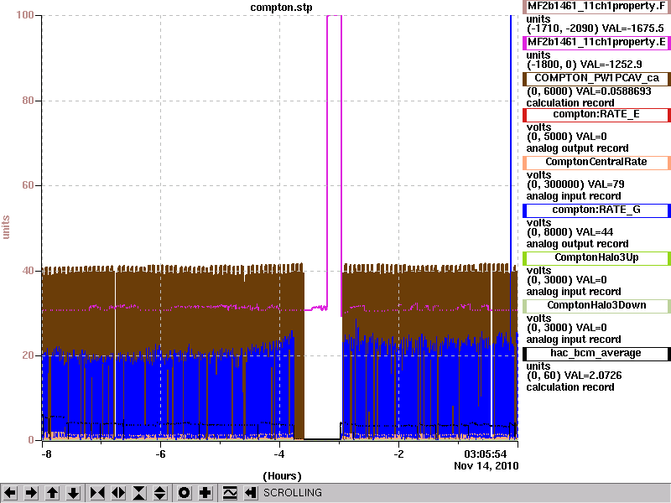Expand time axis with outward diamond icon
Screen dimensions: 671x503
[x=118, y=493]
